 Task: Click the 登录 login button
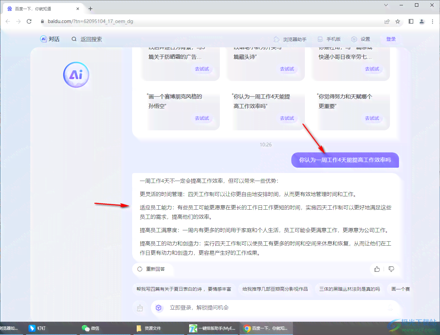click(391, 39)
